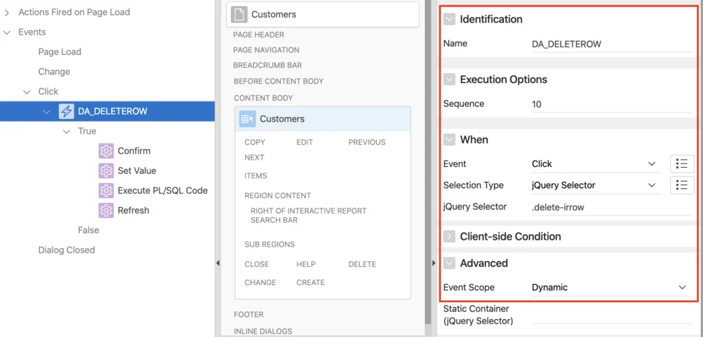Click the Refresh action gear icon

coord(106,210)
